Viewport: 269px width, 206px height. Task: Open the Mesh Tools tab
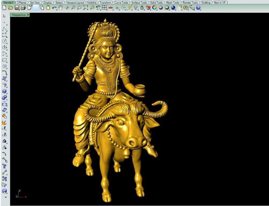click(173, 3)
